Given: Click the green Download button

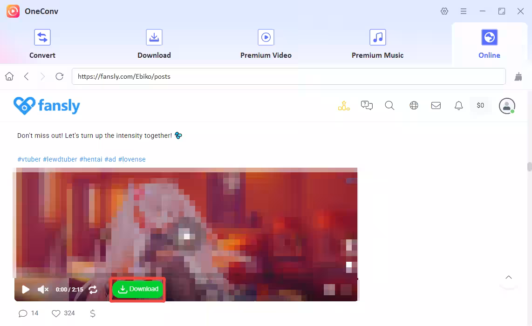Looking at the screenshot, I should click(138, 289).
